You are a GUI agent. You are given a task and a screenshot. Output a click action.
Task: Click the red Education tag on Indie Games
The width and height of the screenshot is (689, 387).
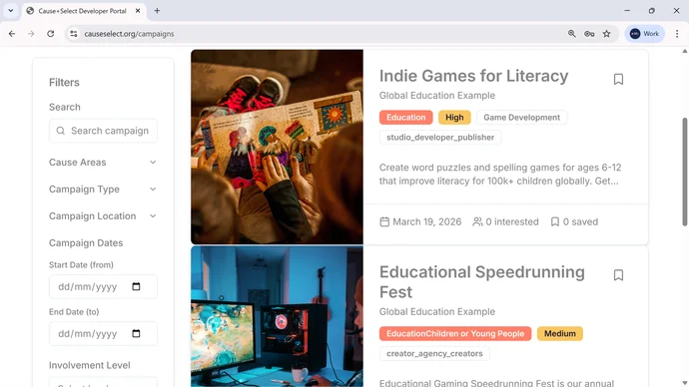tap(406, 117)
